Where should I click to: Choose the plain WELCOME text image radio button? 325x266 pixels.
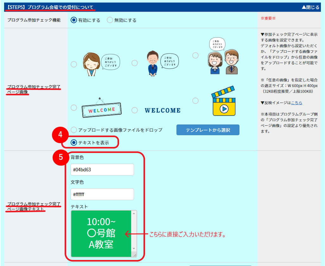click(x=135, y=110)
